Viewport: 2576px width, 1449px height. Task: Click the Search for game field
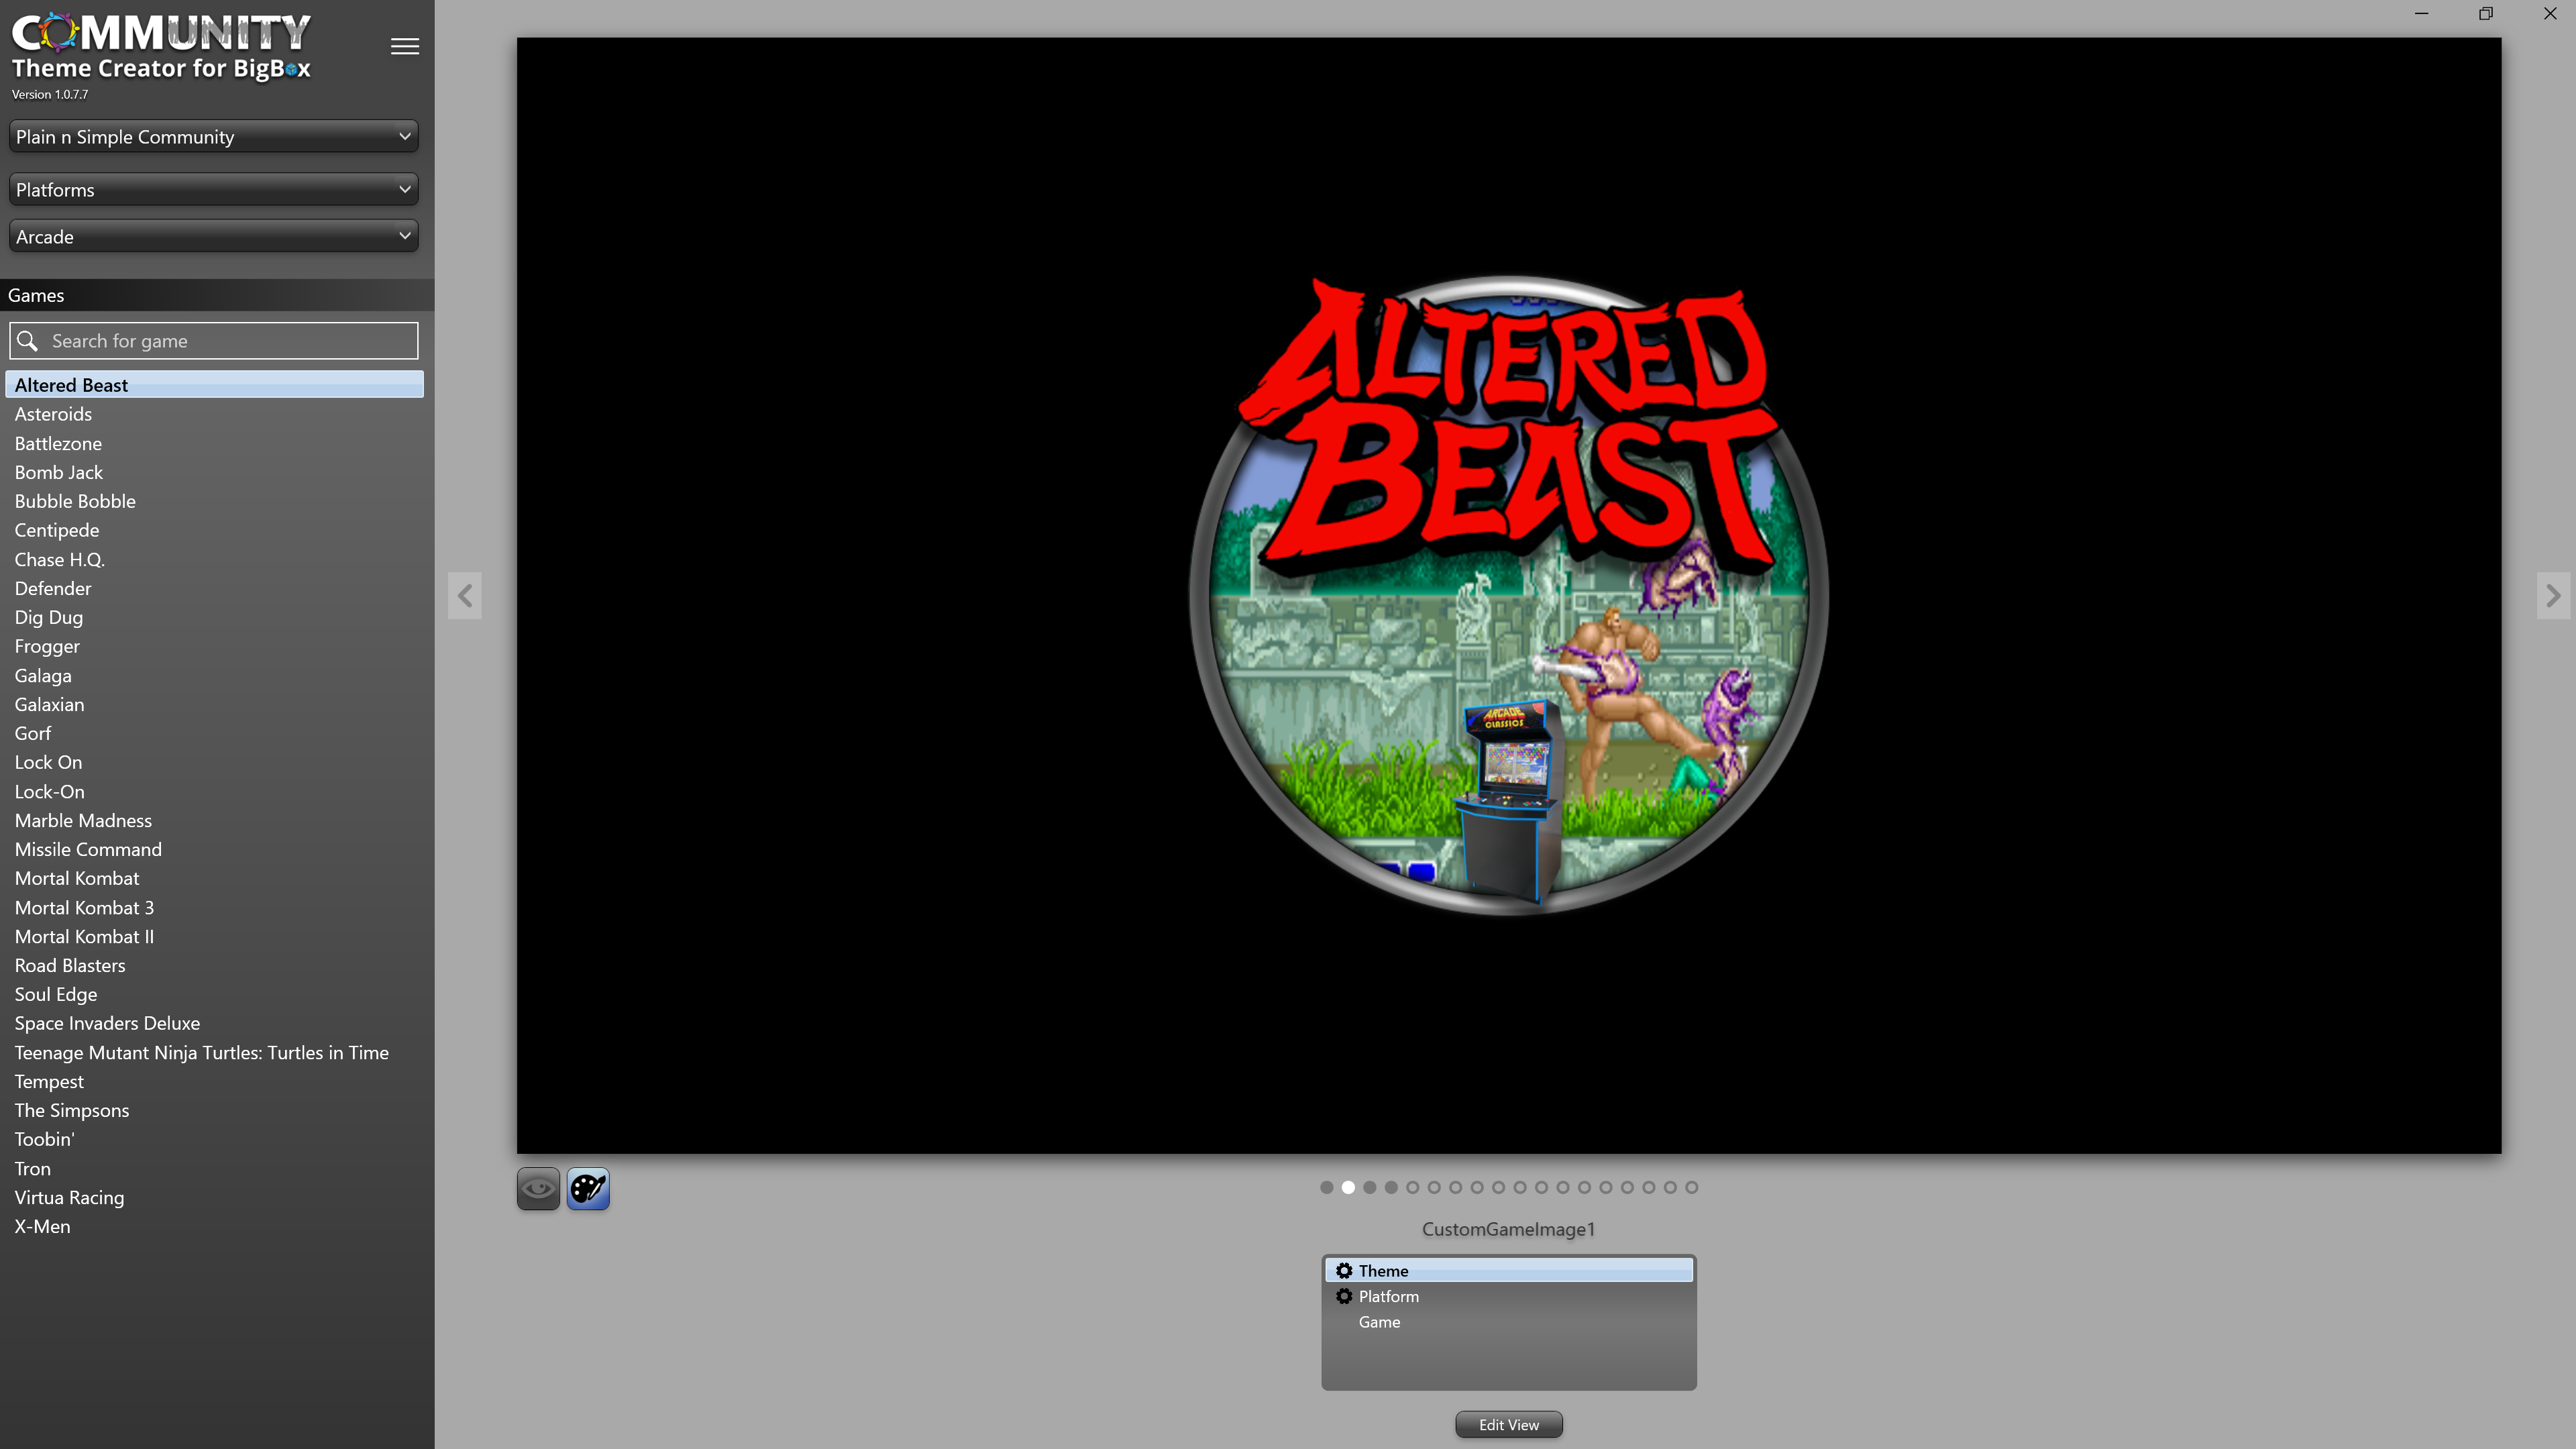coord(214,341)
